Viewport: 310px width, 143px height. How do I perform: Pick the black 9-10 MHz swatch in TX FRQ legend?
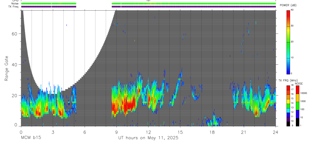pyautogui.click(x=289, y=124)
